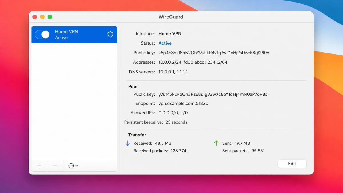Remove selected tunnel with minus button
The height and width of the screenshot is (193, 343).
coord(55,166)
